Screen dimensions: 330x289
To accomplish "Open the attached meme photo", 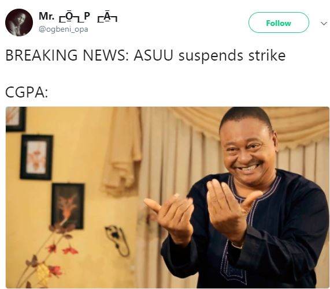I will (x=168, y=197).
